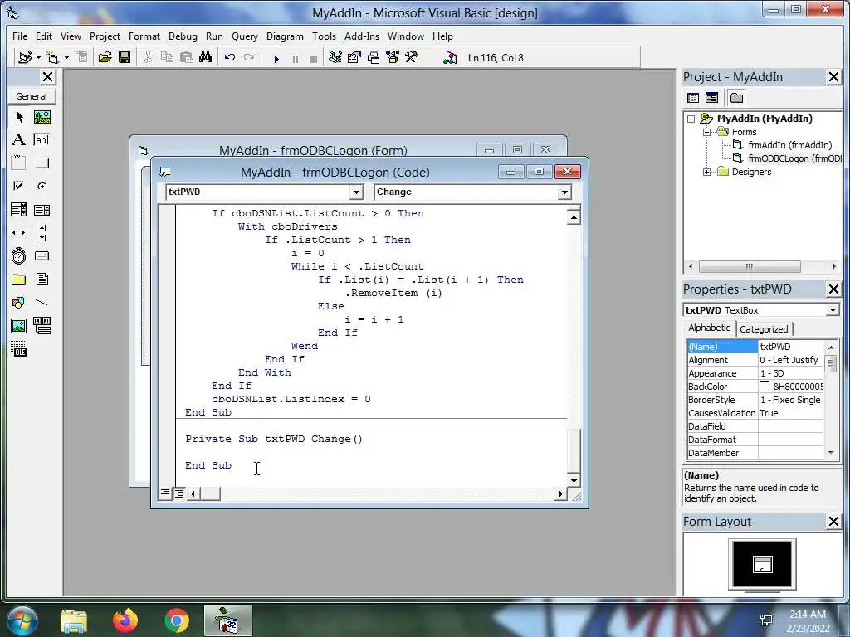Select the OLE control in toolbox
Viewport: 850px width, 637px height.
click(19, 349)
